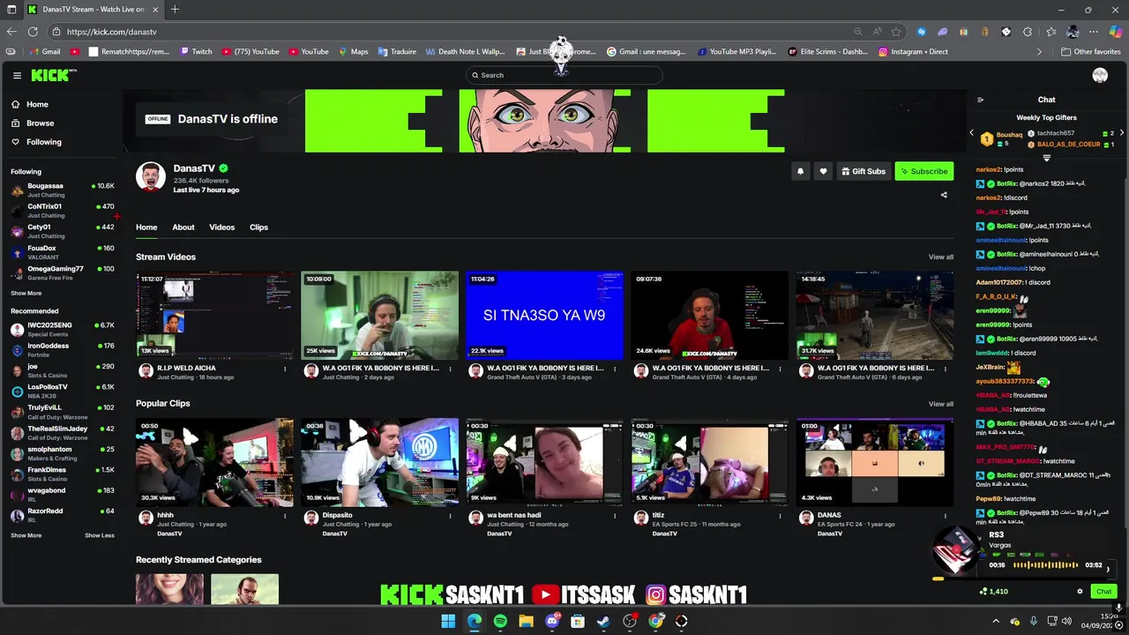Click the Home sidebar icon item
The height and width of the screenshot is (635, 1129).
click(x=30, y=104)
